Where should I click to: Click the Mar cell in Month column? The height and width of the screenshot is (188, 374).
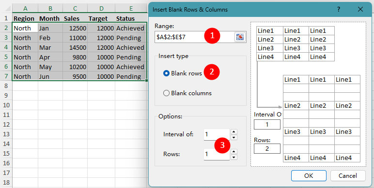[x=50, y=47]
